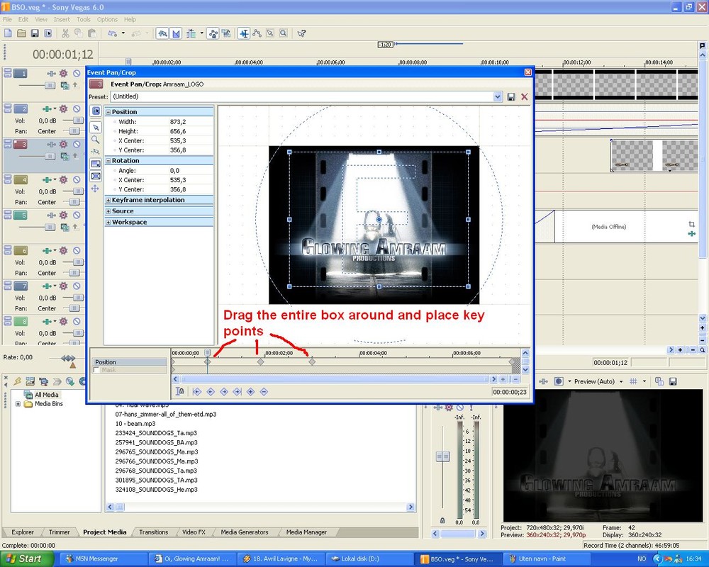Expand the Workspace section
The height and width of the screenshot is (567, 709).
(x=108, y=222)
